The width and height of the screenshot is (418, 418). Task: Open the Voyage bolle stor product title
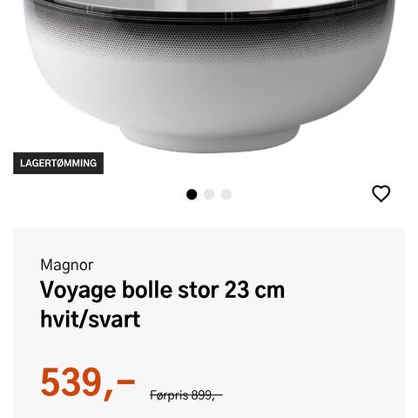click(162, 304)
